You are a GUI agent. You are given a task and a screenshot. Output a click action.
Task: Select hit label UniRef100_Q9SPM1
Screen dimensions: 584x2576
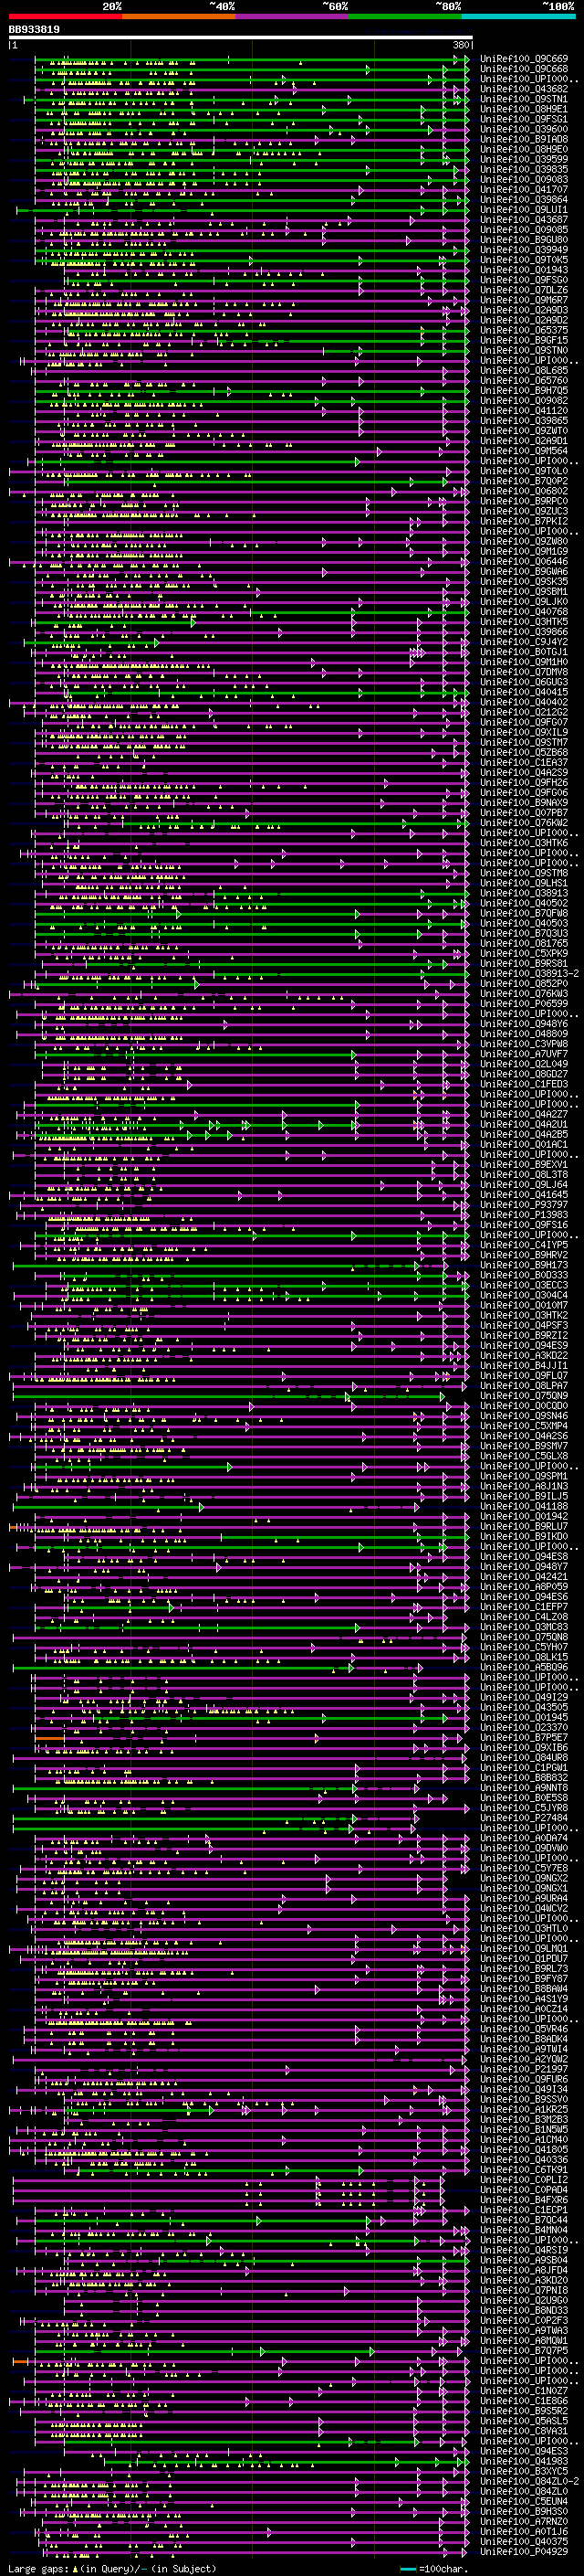click(524, 1476)
